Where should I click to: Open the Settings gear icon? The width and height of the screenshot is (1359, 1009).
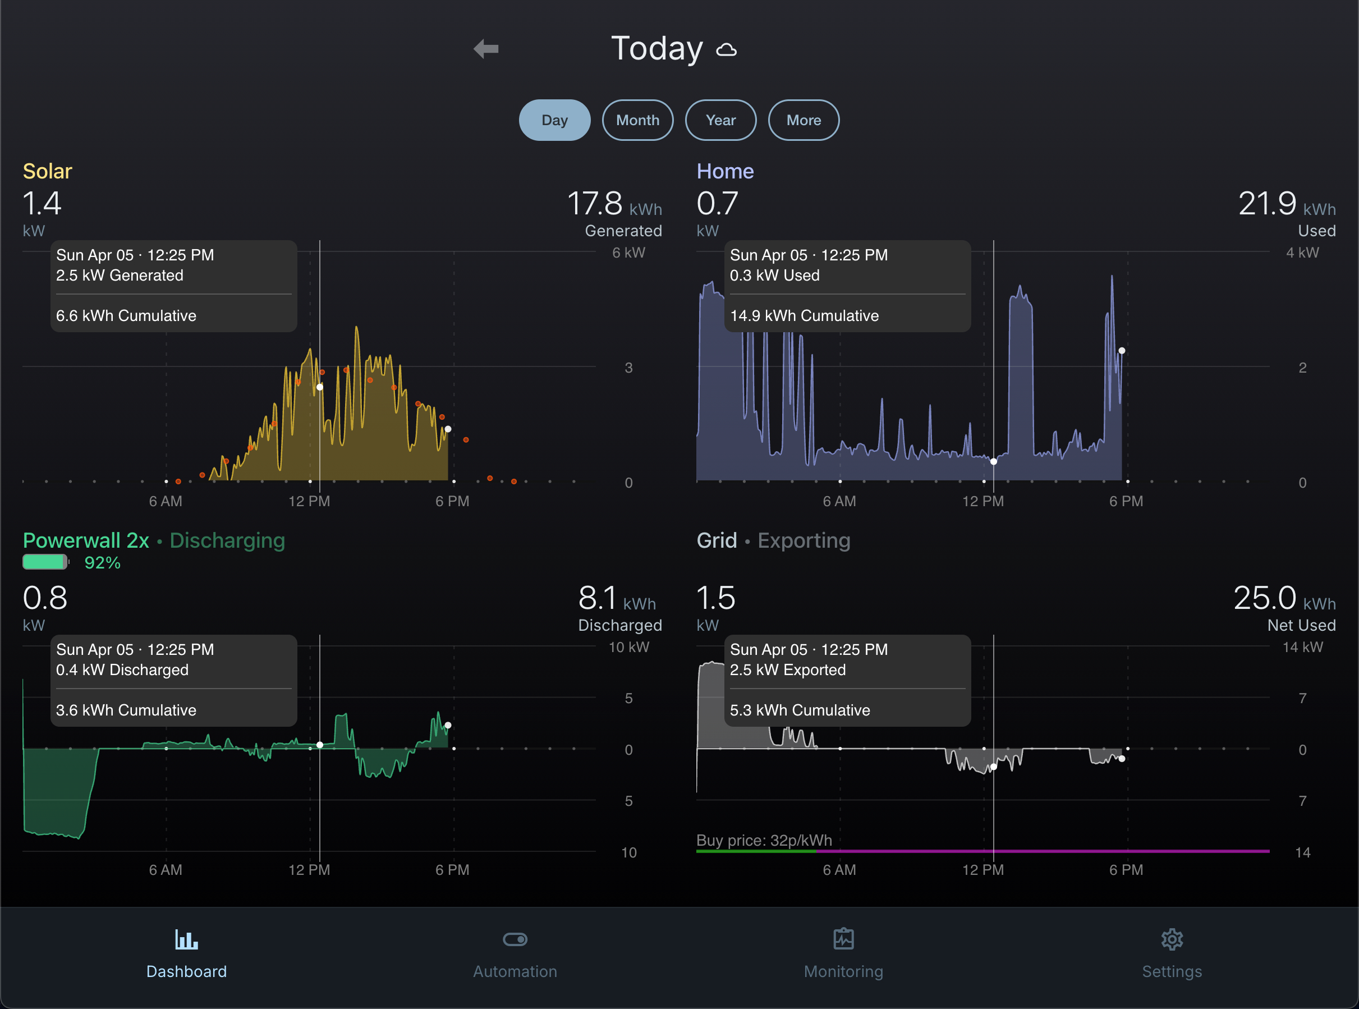pyautogui.click(x=1172, y=939)
